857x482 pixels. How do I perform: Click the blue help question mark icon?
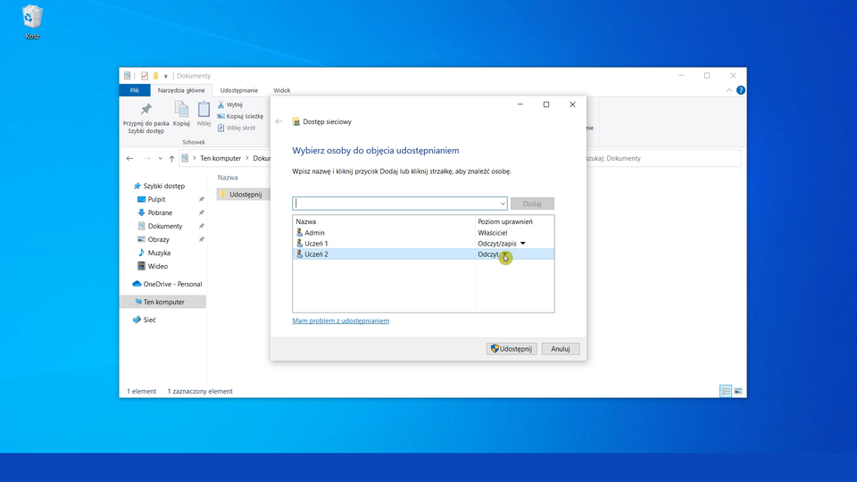740,90
